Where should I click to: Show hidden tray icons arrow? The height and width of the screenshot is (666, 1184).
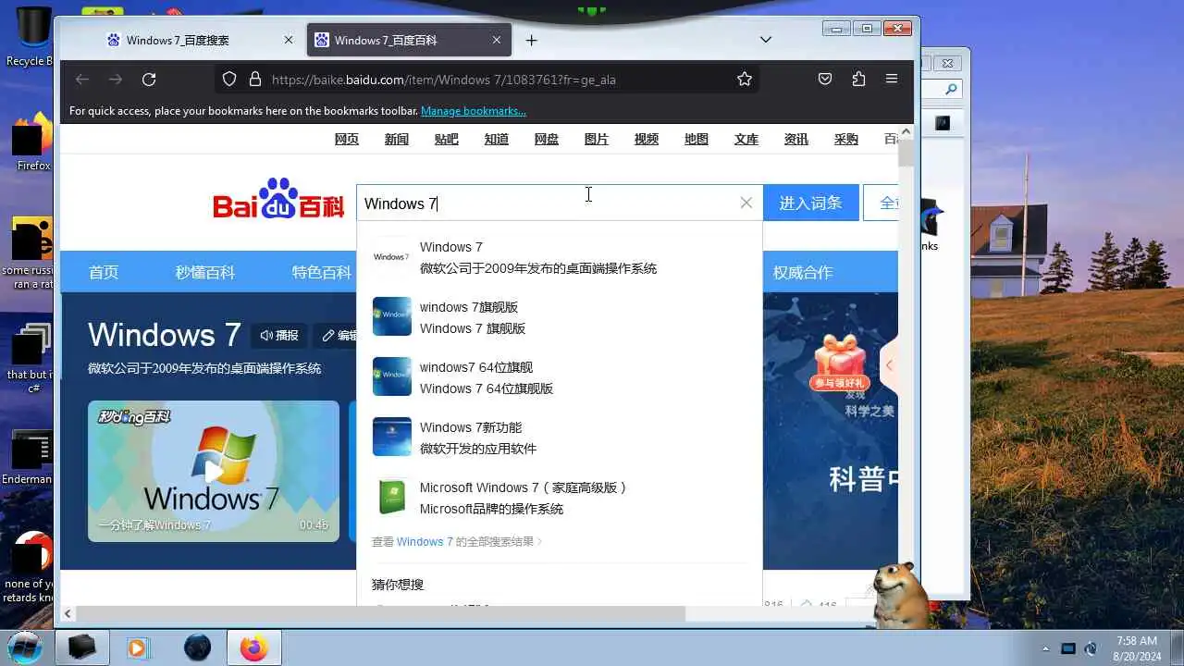click(1046, 648)
